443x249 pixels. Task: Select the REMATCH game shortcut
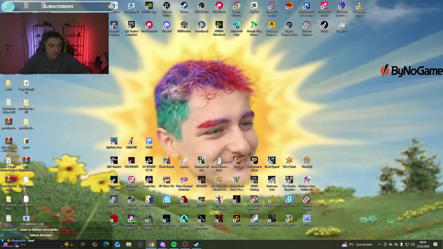[x=114, y=201]
